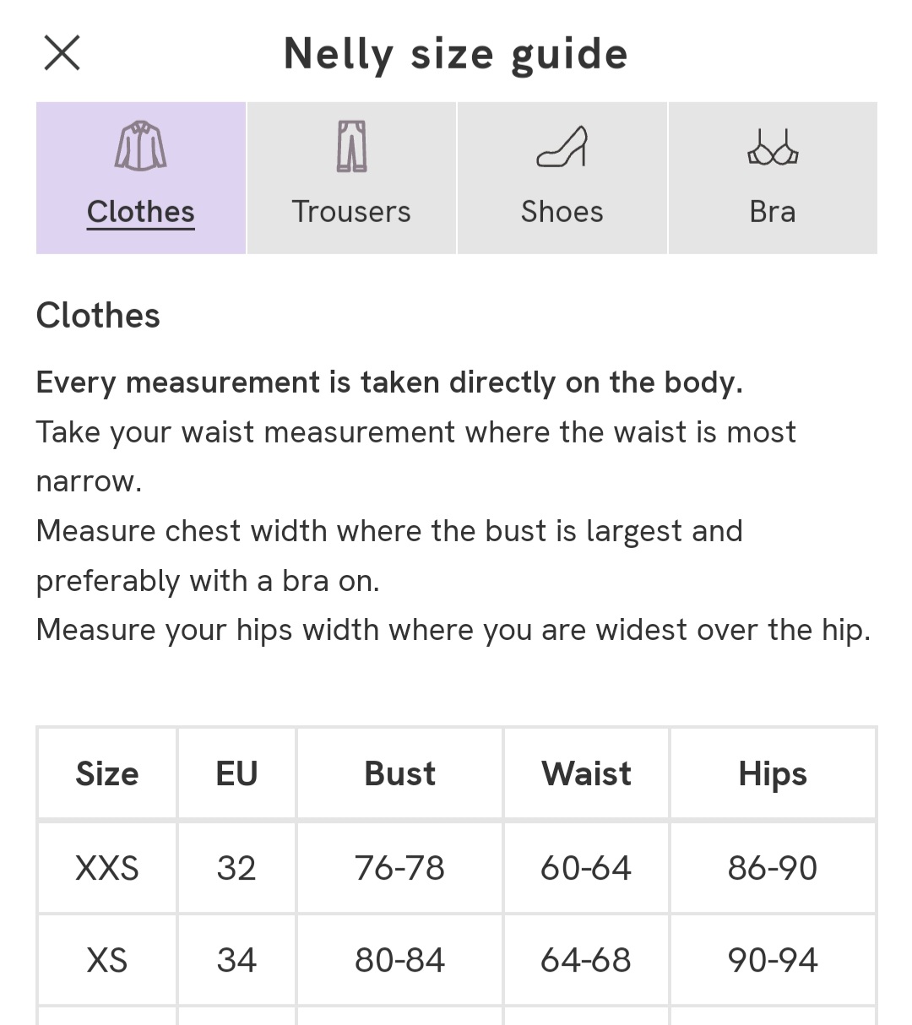
Task: Click the XXS size cell
Action: (x=107, y=868)
